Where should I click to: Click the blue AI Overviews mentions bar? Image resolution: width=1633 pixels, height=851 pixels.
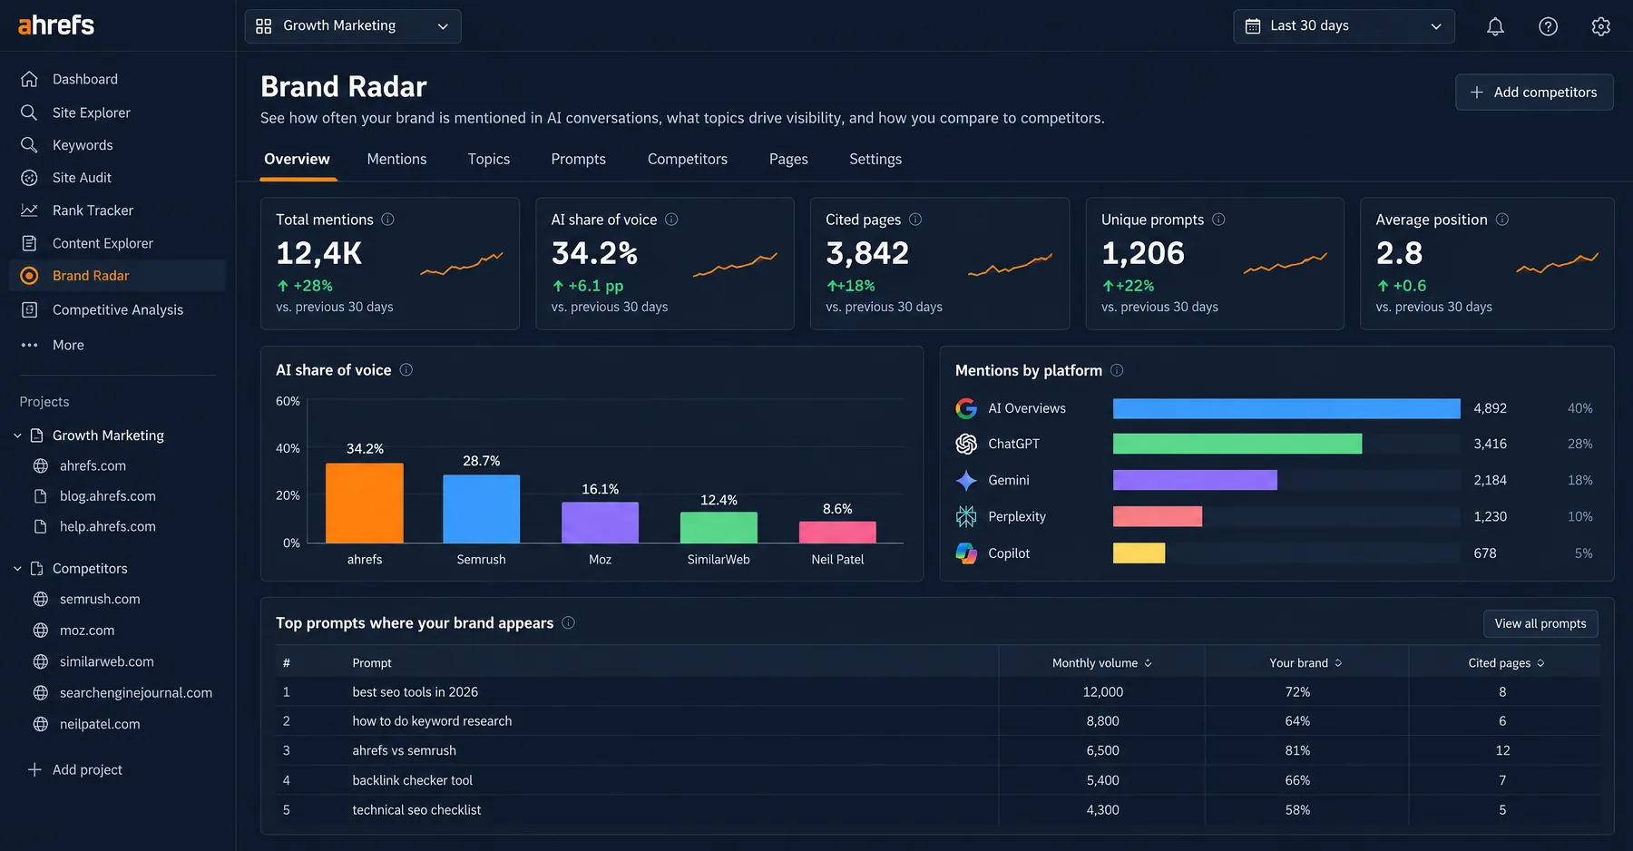click(x=1286, y=408)
